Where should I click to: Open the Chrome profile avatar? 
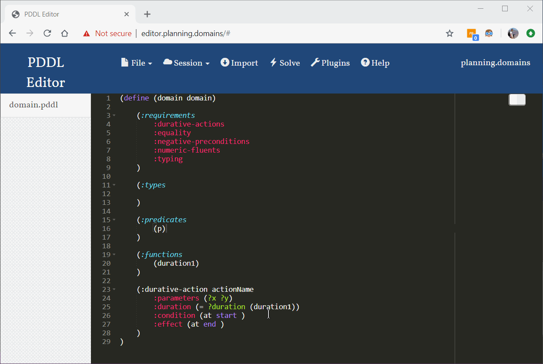pos(513,33)
